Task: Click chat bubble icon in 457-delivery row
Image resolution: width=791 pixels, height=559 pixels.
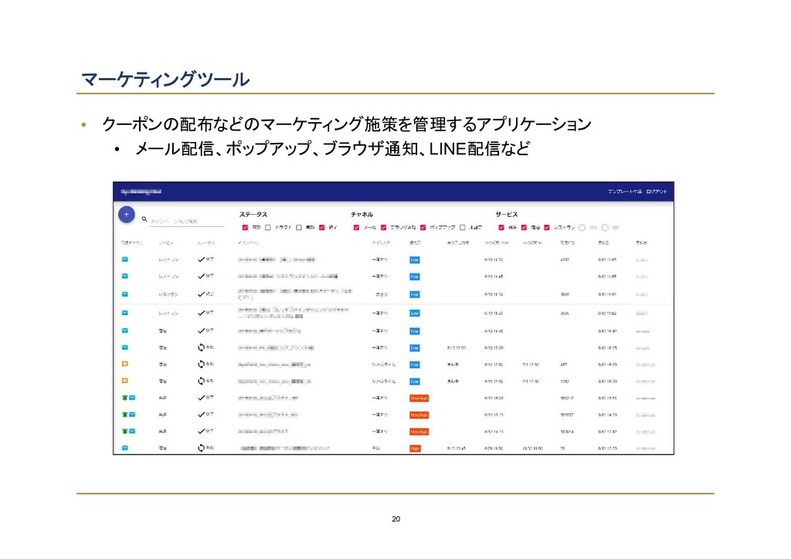Action: coord(124,364)
